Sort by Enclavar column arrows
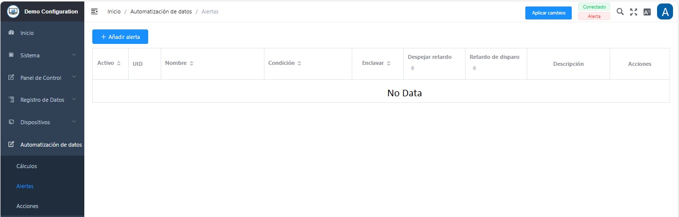Screen dimensions: 679x217 coord(389,63)
